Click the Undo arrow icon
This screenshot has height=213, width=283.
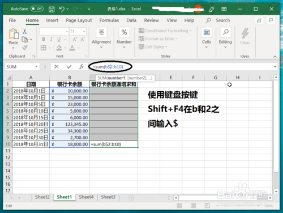(x=62, y=9)
